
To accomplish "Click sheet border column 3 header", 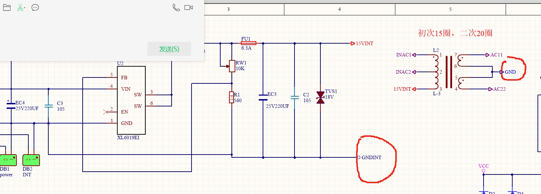I will pyautogui.click(x=228, y=9).
